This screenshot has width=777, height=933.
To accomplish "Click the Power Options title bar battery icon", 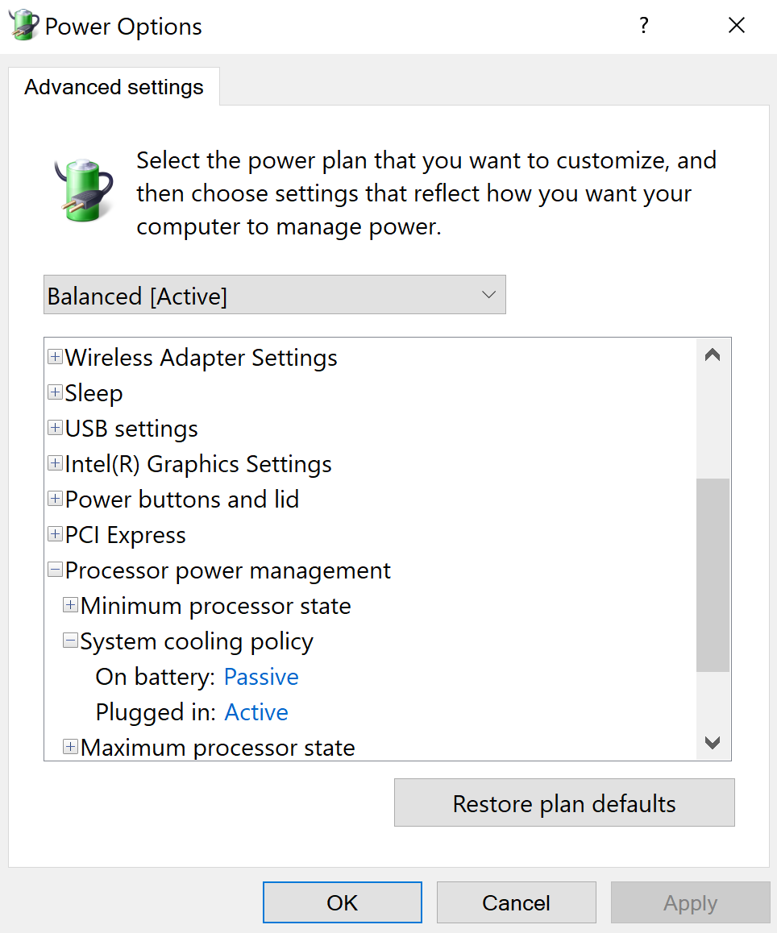I will point(24,25).
